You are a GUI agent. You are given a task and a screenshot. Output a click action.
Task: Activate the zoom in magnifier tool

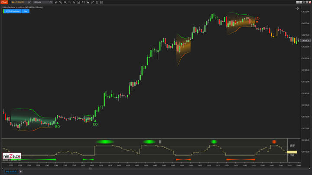click(x=65, y=2)
